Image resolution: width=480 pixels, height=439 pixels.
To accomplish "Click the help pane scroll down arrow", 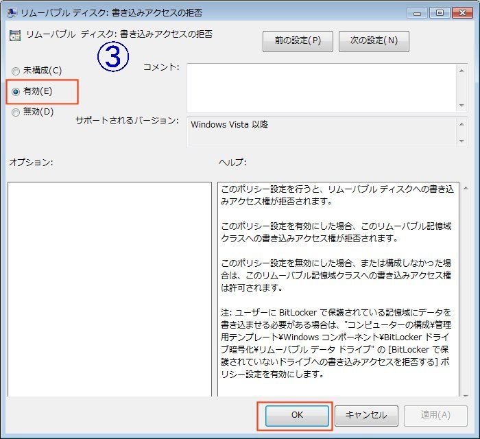I will coord(466,396).
